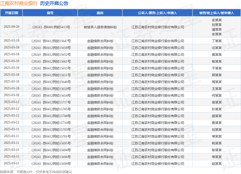Select case number 苏0412民初15701号
Screen dimensions: 241x174
[51, 136]
